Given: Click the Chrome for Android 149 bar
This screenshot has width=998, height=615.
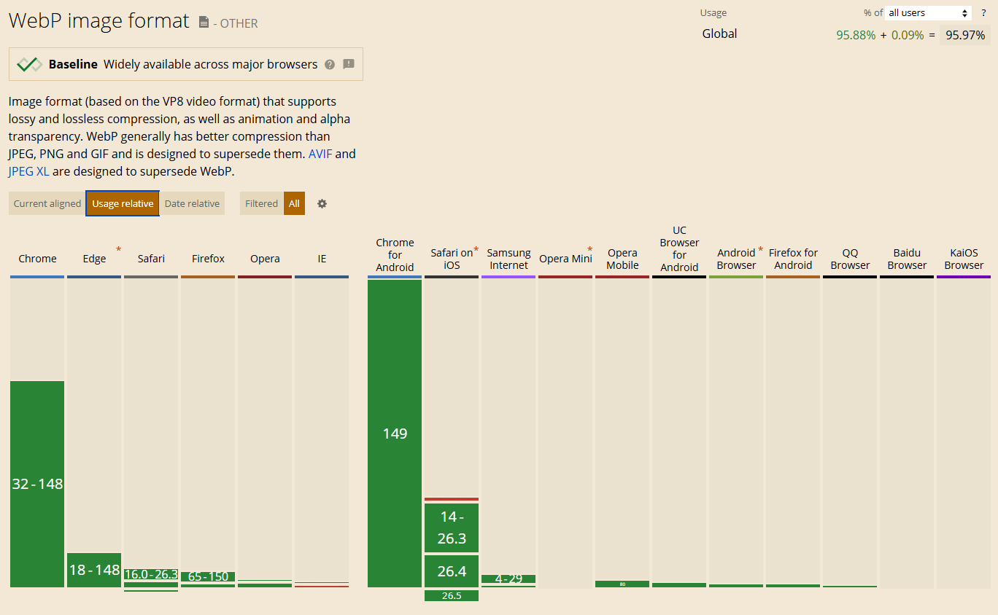Looking at the screenshot, I should tap(395, 434).
